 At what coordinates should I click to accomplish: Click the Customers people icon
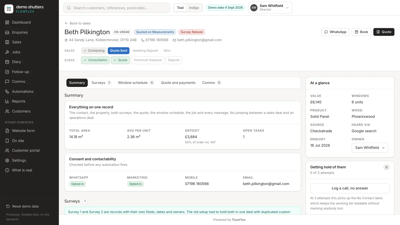pos(7,111)
